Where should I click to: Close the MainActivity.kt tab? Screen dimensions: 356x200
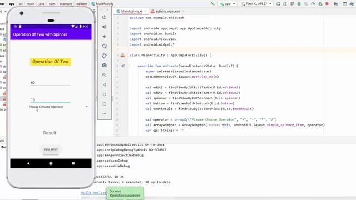145,11
